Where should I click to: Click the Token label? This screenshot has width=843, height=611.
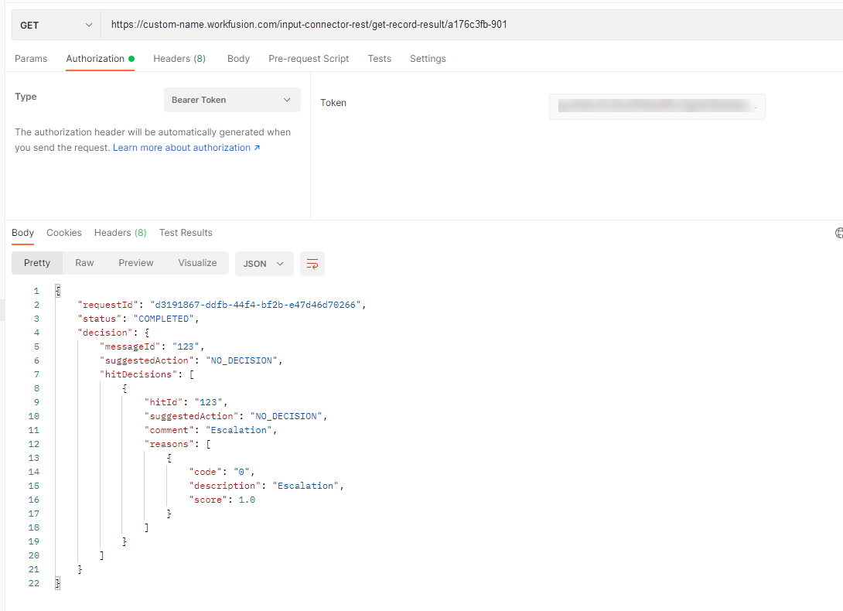(333, 103)
